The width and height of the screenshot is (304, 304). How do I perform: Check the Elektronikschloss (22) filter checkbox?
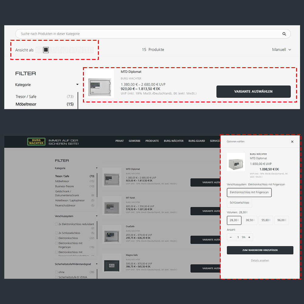57,238
